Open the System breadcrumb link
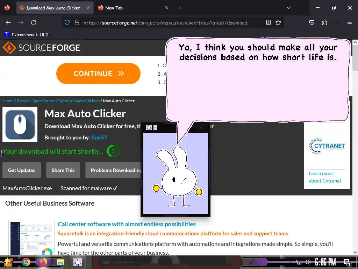 [x=65, y=101]
